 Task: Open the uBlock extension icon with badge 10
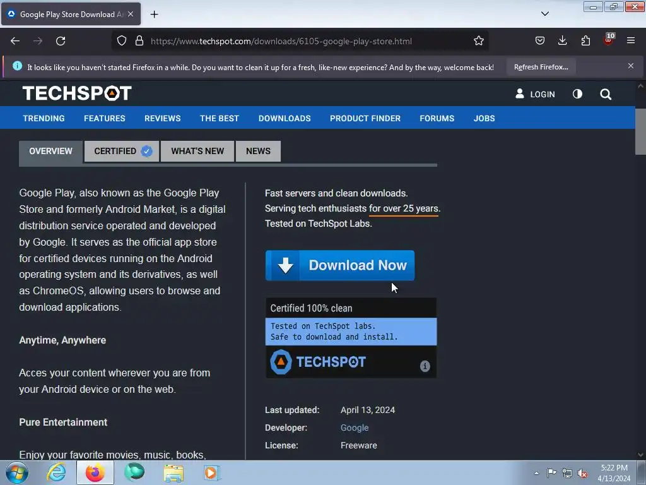pyautogui.click(x=609, y=40)
